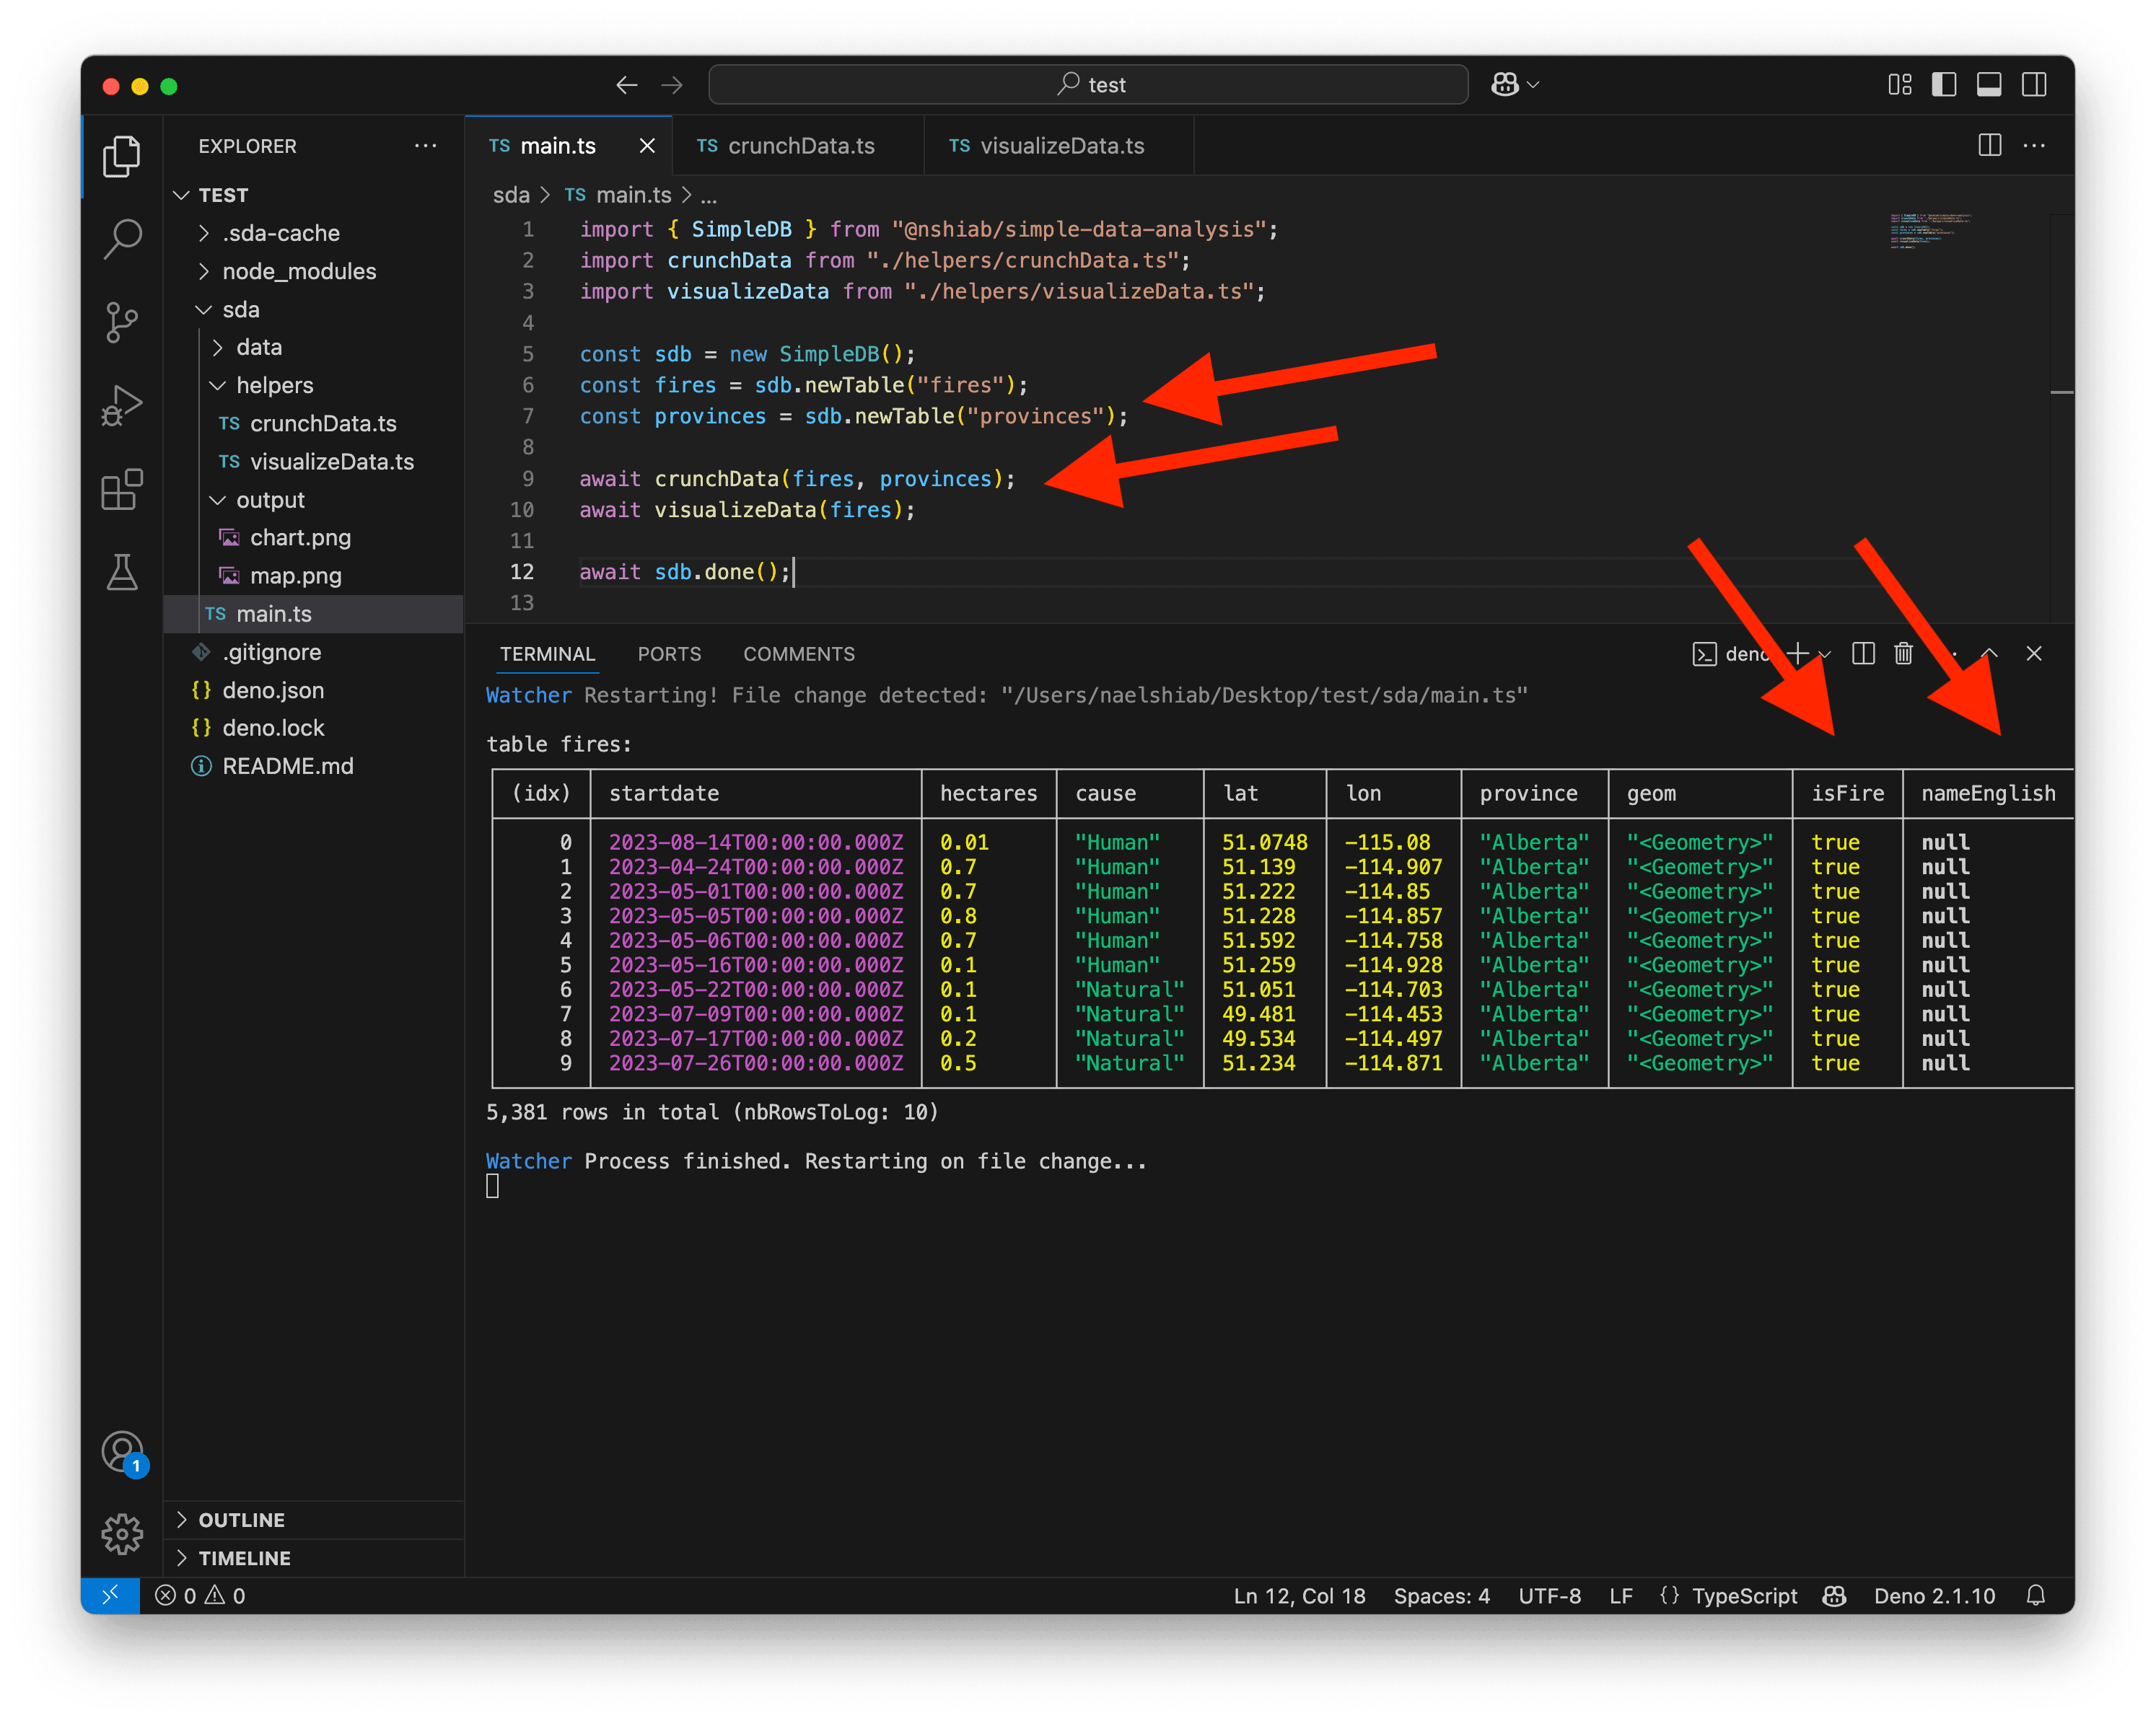Click Deno 2.1.10 status item
Screen dimensions: 2156x1721
(1934, 1595)
